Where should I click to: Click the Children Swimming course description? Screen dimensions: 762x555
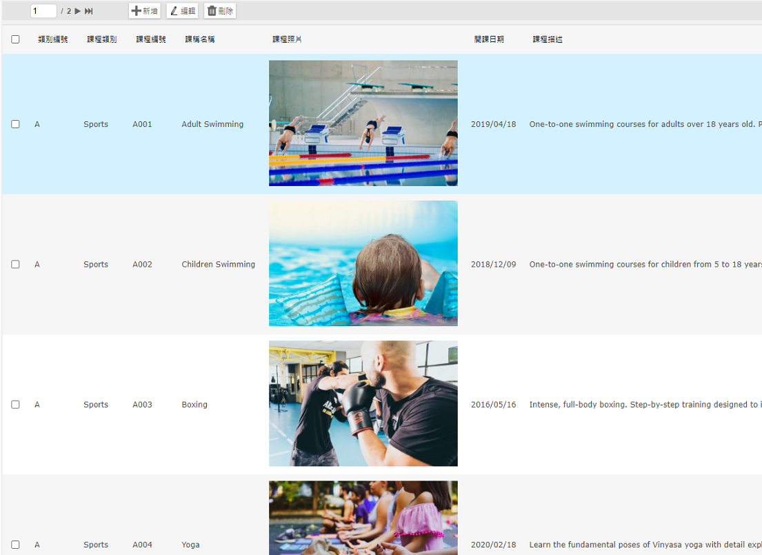(645, 264)
